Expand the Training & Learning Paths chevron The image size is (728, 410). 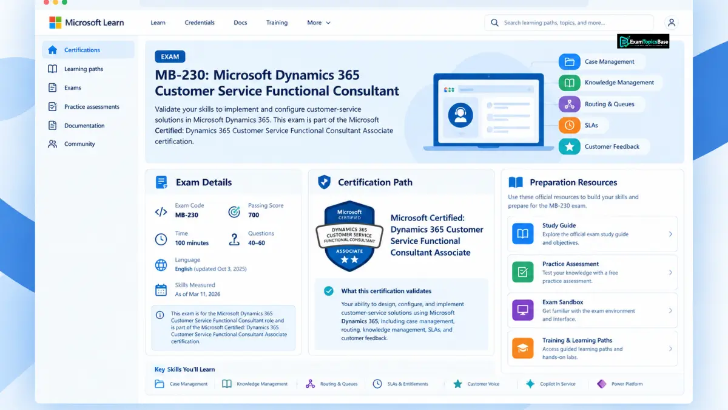pos(670,349)
